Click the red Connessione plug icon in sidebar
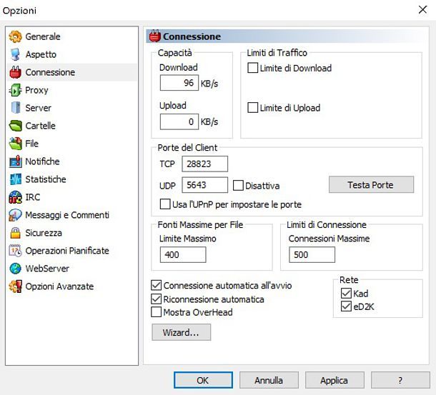Screen dimensions: 436x395 point(15,72)
